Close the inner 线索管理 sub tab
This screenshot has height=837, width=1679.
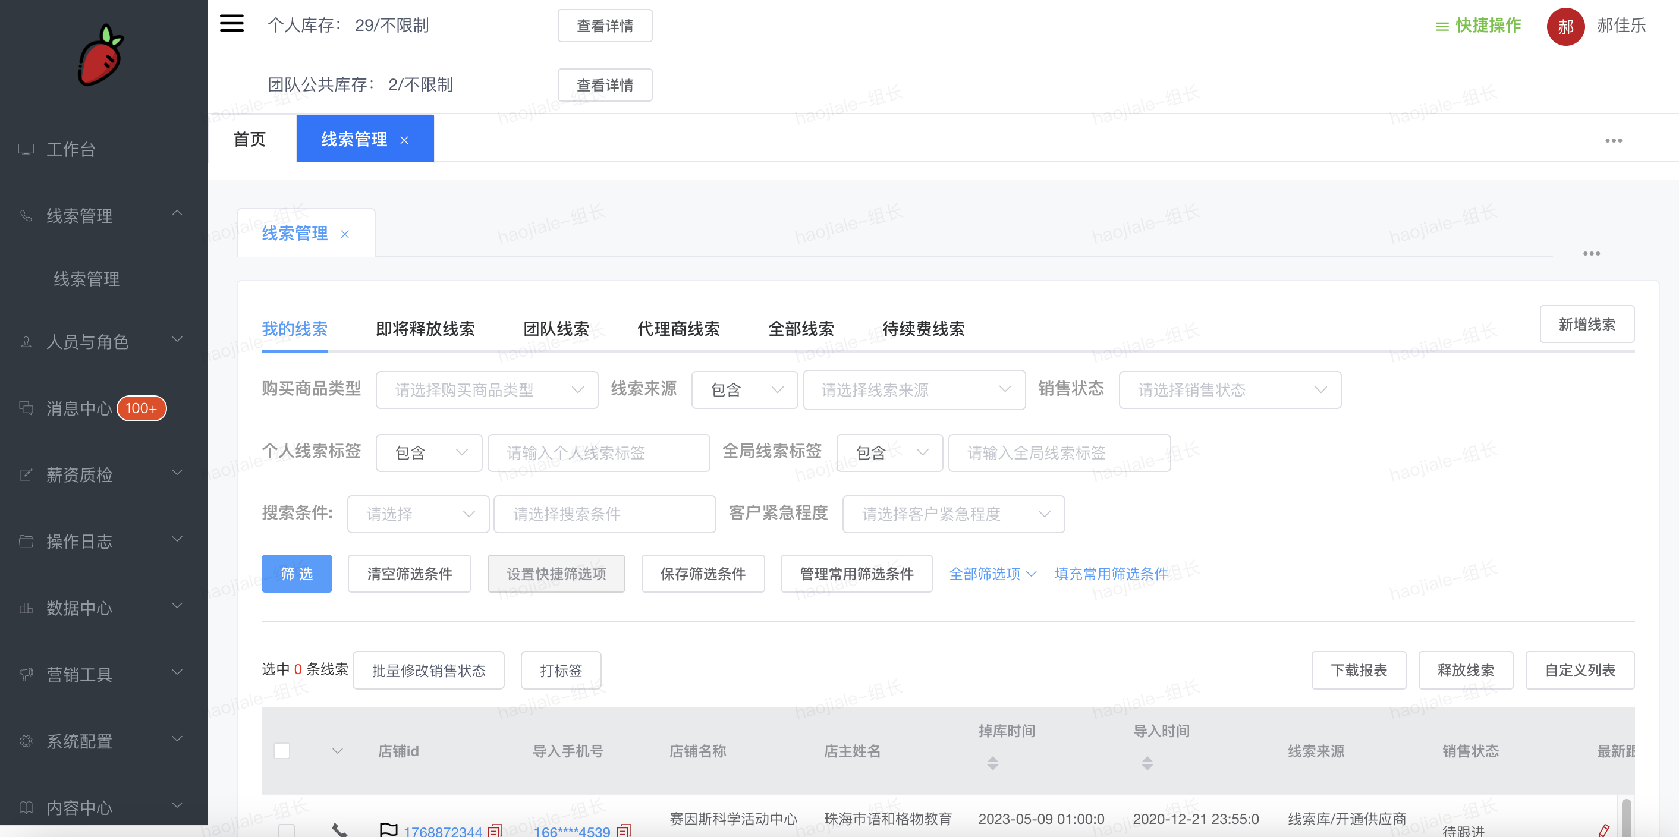coord(345,234)
